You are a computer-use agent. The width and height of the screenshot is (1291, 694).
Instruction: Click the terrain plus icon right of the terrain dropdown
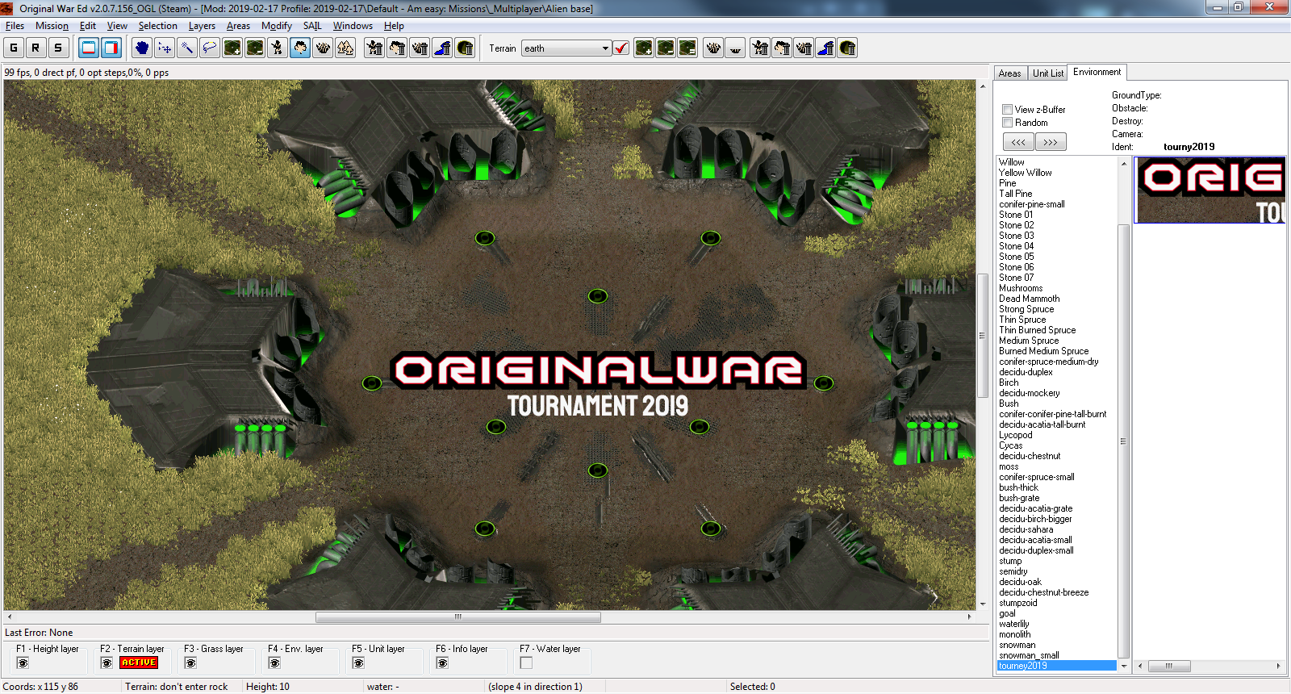(644, 48)
